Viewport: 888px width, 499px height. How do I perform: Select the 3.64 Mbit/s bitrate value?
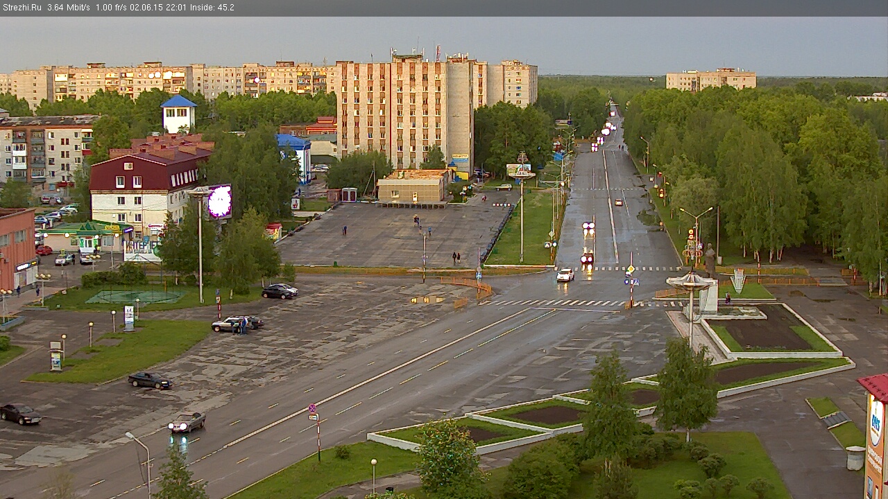coord(69,8)
